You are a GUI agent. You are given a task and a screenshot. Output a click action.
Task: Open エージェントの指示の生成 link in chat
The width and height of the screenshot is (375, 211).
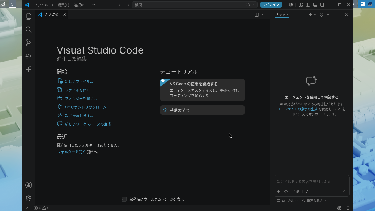[298, 109]
